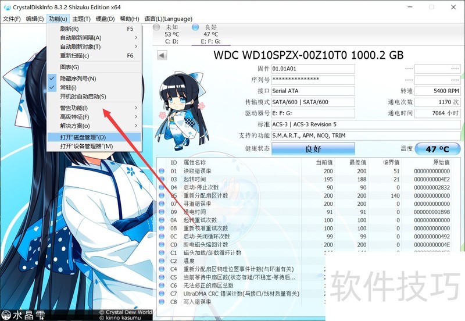Viewport: 465px width, 321px height.
Task: Click status circle for attribute 07 寻道错误率
Action: (x=162, y=204)
